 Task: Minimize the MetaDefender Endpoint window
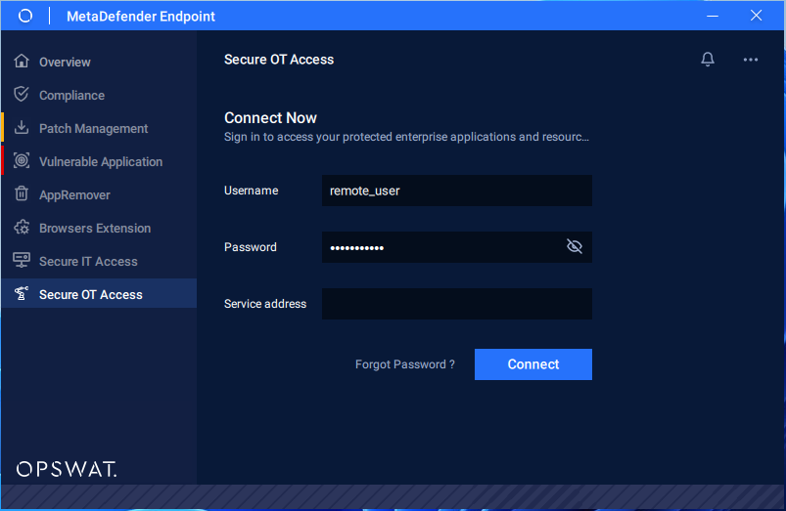click(713, 16)
